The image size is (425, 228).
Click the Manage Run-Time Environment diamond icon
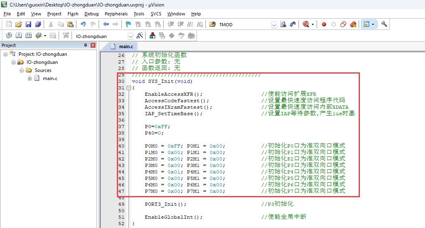pos(171,36)
